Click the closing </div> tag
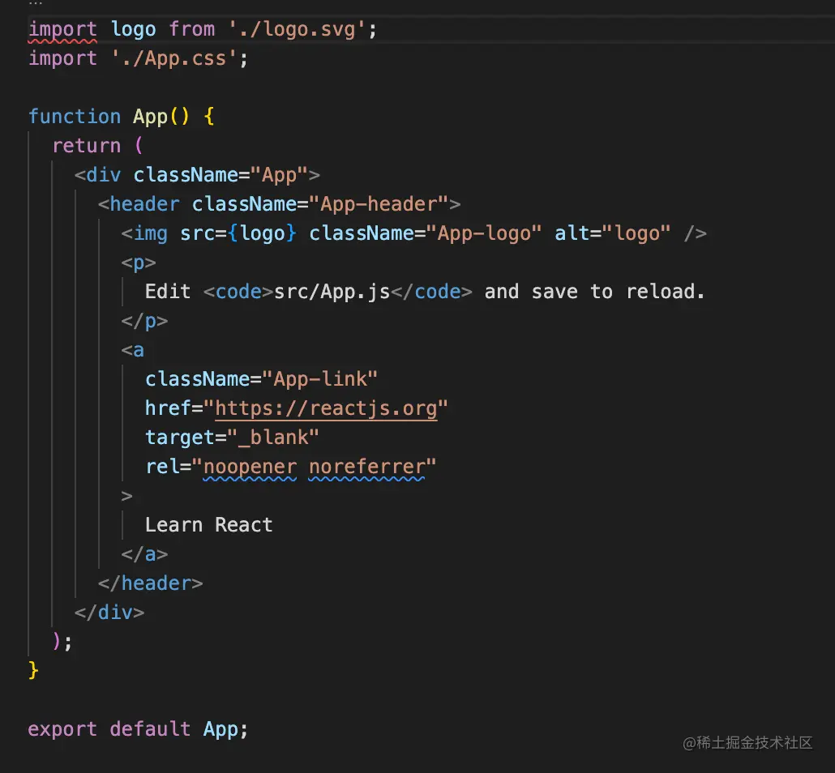This screenshot has height=773, width=835. point(109,613)
